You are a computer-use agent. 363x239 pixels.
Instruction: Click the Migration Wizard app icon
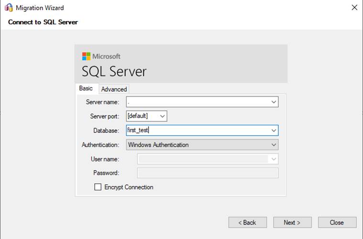[x=9, y=8]
